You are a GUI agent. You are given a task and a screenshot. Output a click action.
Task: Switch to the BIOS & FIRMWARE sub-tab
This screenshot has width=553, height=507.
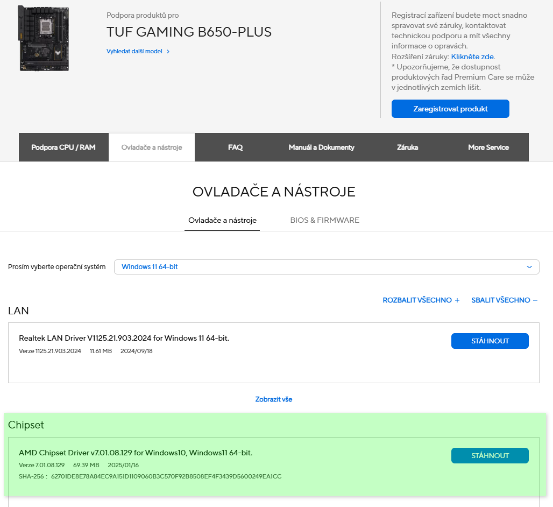[324, 221]
